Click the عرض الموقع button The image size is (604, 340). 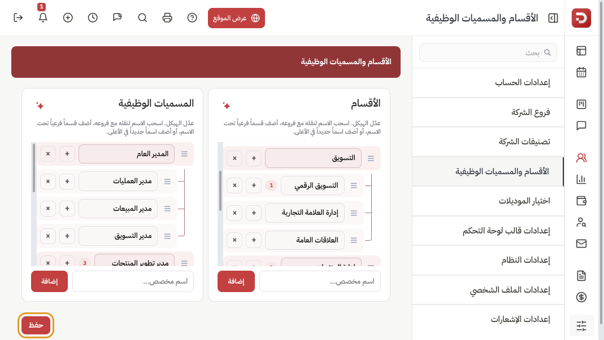click(236, 18)
